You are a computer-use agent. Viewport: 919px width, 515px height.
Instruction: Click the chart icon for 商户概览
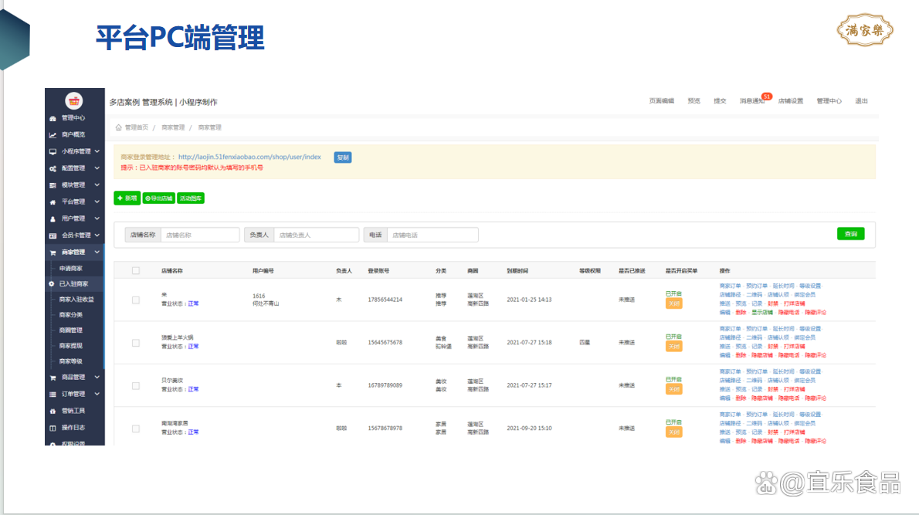pyautogui.click(x=53, y=135)
